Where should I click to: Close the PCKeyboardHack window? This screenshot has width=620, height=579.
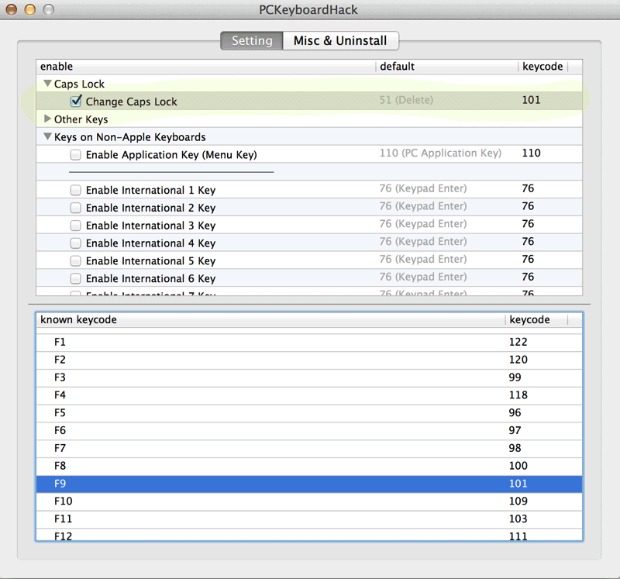12,9
